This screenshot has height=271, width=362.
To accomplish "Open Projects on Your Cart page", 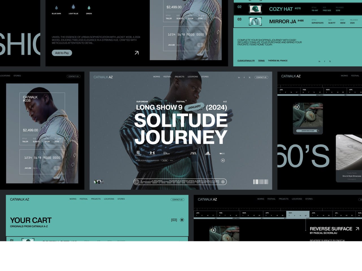I will click(x=96, y=199).
